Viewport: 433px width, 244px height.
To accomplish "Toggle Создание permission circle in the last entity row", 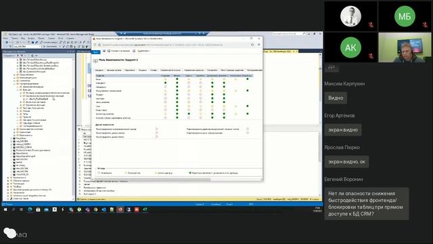I will 165,117.
